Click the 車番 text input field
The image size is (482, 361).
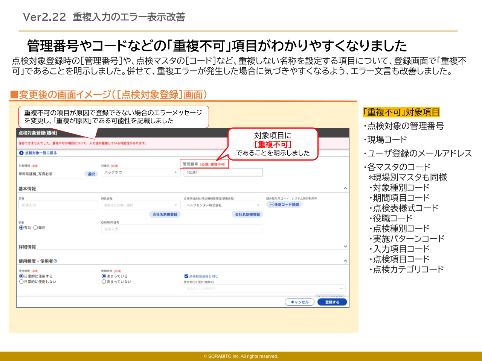58,205
